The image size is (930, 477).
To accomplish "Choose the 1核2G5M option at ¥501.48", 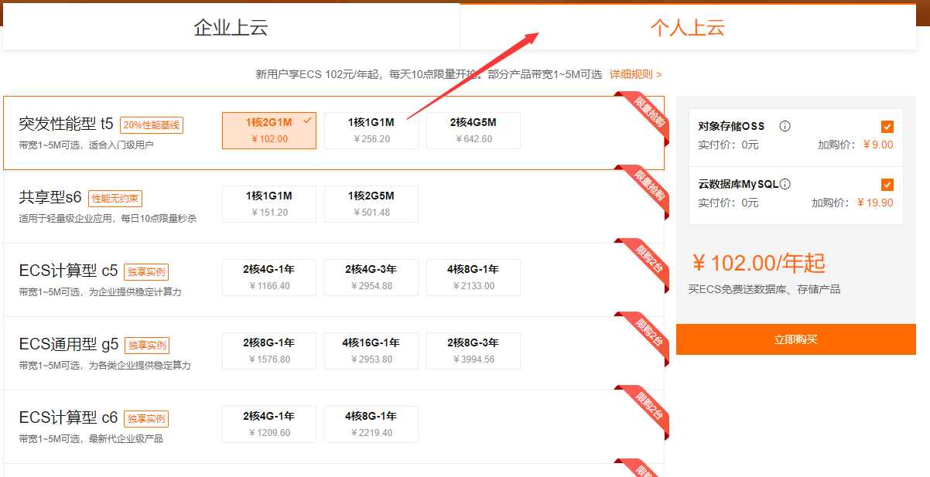I will coord(371,204).
